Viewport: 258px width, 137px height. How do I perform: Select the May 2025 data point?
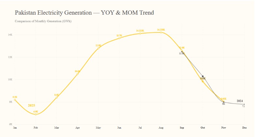(99, 48)
